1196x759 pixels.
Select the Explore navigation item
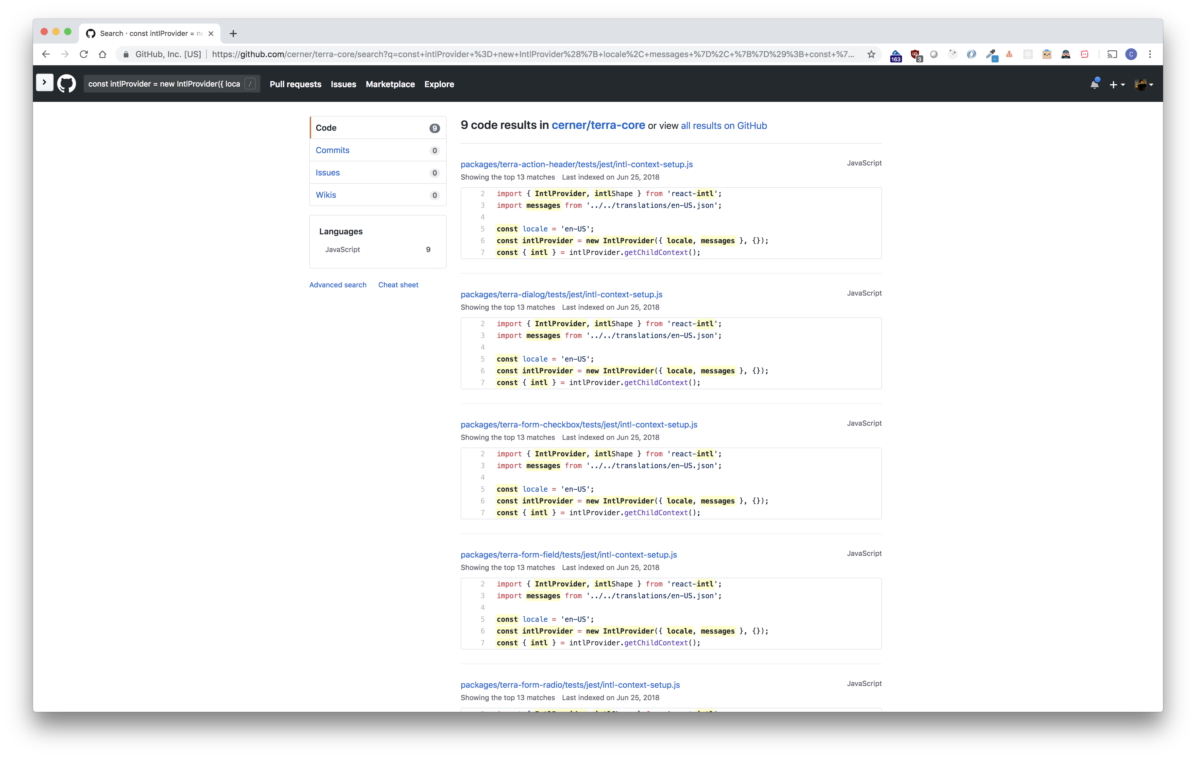pos(439,84)
